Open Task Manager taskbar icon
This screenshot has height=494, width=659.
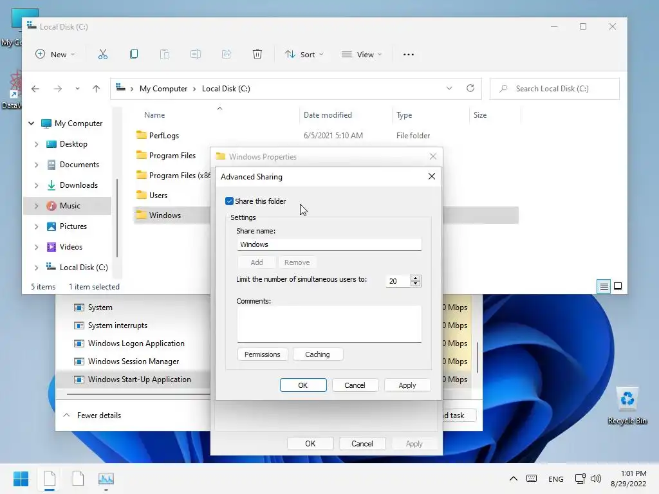coord(106,479)
